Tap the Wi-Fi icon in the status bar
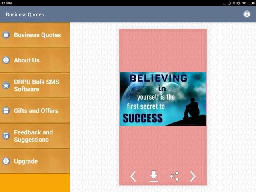Image resolution: width=256 pixels, height=192 pixels. point(244,3)
